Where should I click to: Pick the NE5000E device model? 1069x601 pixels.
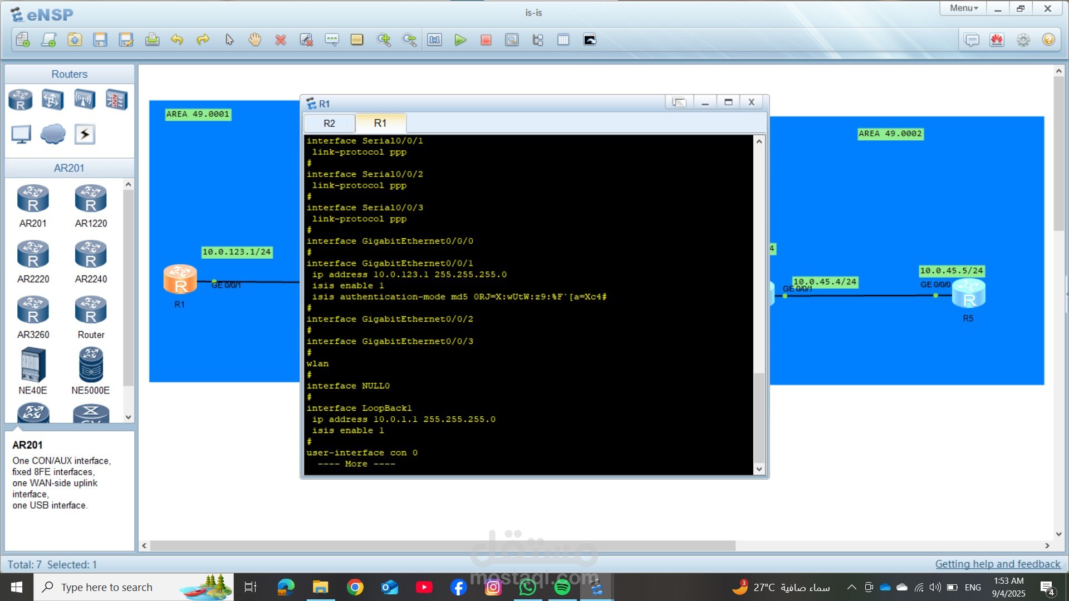point(91,371)
